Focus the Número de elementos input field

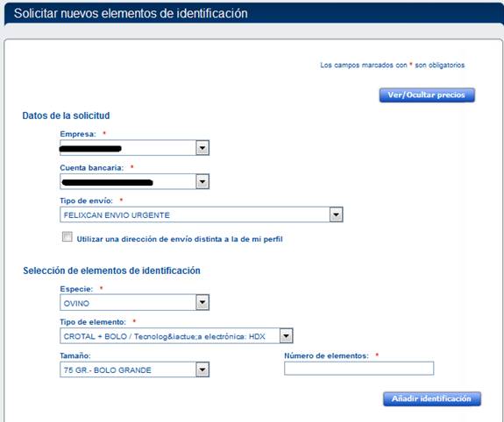[x=358, y=369]
